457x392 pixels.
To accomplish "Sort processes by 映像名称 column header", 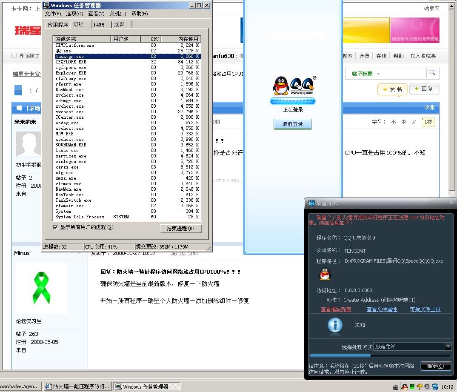I will [x=82, y=39].
